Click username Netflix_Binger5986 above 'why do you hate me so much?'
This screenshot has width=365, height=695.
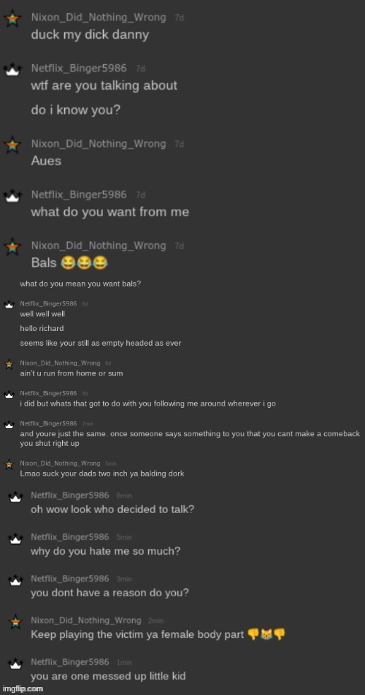(69, 536)
